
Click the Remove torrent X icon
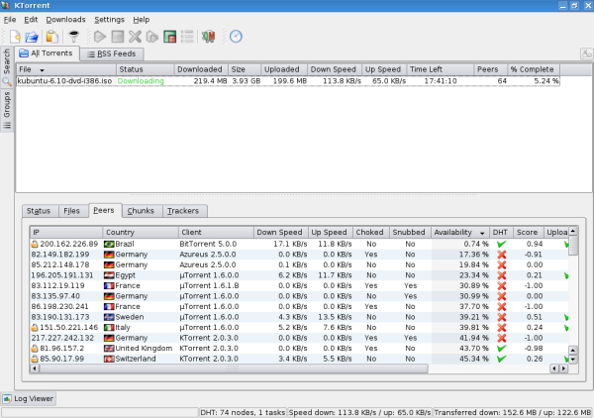click(135, 37)
